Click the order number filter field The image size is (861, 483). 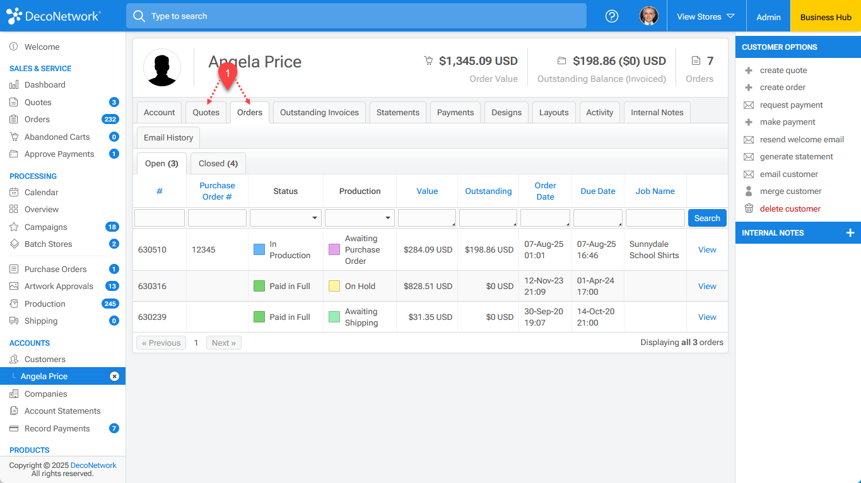160,218
